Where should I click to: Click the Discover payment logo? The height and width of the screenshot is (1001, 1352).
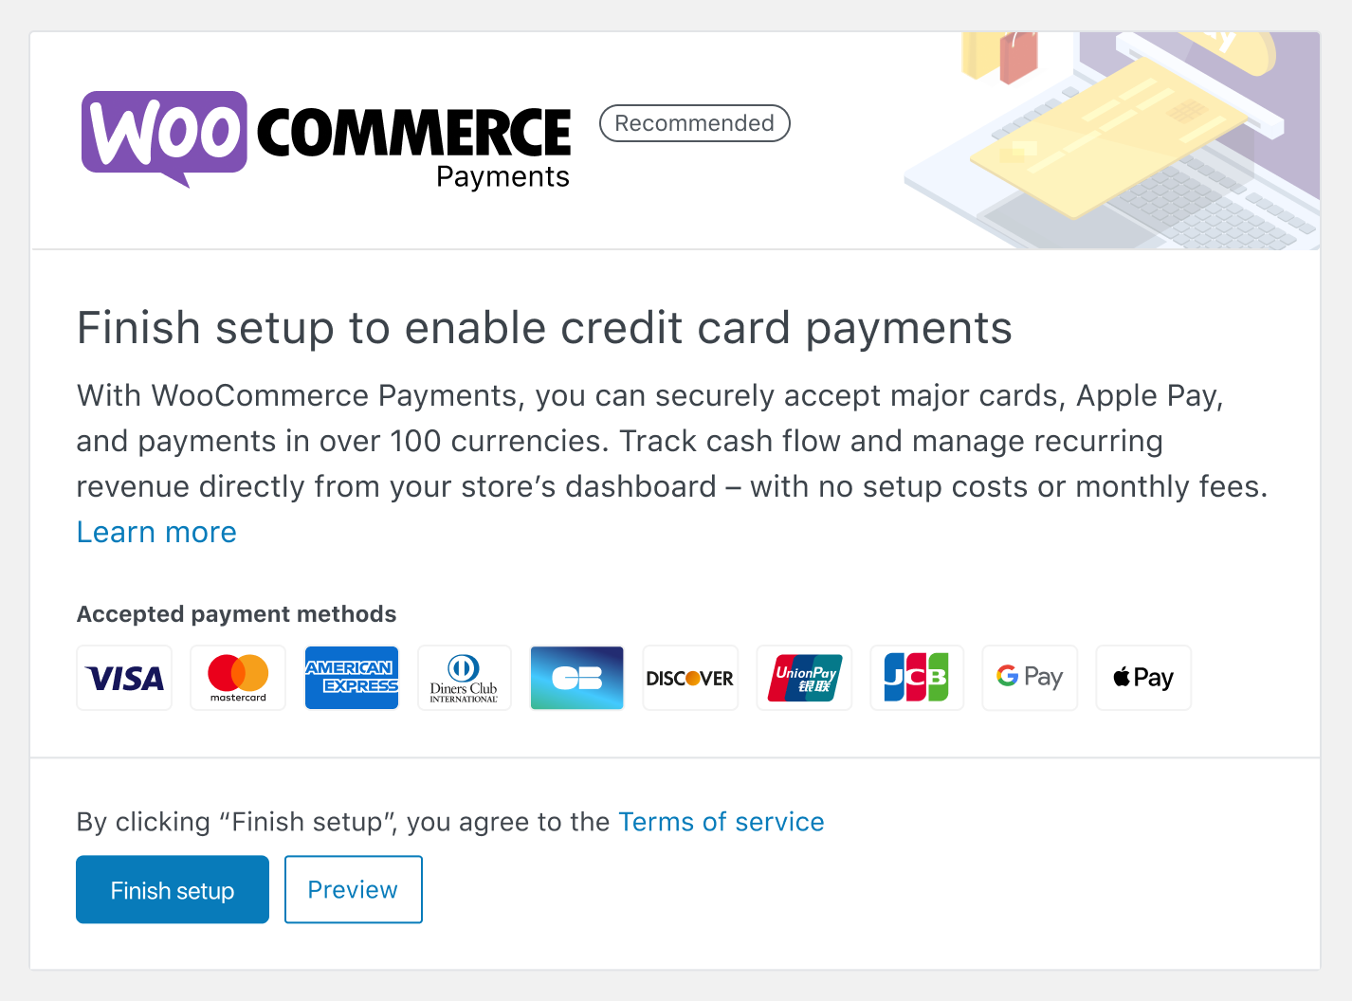[x=690, y=678]
